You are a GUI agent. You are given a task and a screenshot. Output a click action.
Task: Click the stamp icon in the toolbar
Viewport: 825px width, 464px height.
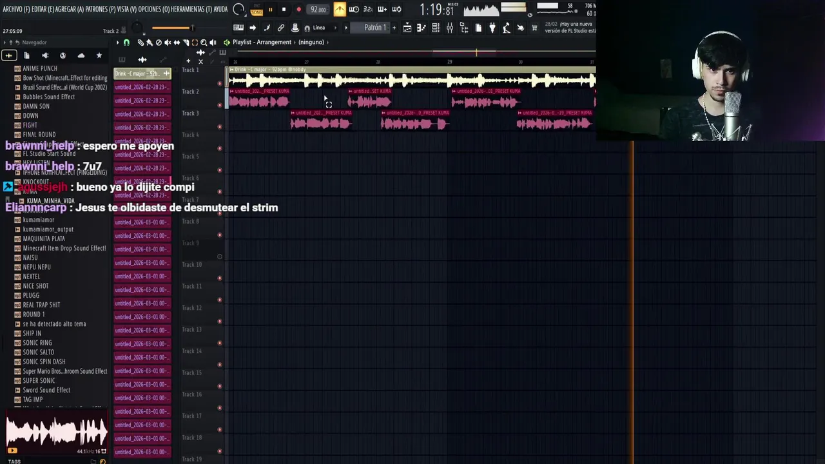(x=295, y=28)
